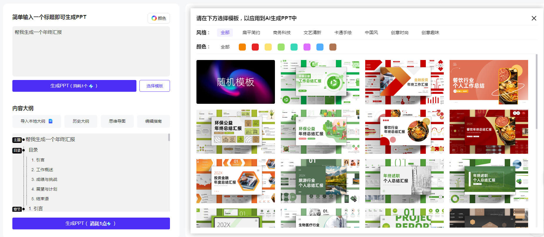Filter templates by purple color
Viewport: 544px width, 237px height.
307,47
